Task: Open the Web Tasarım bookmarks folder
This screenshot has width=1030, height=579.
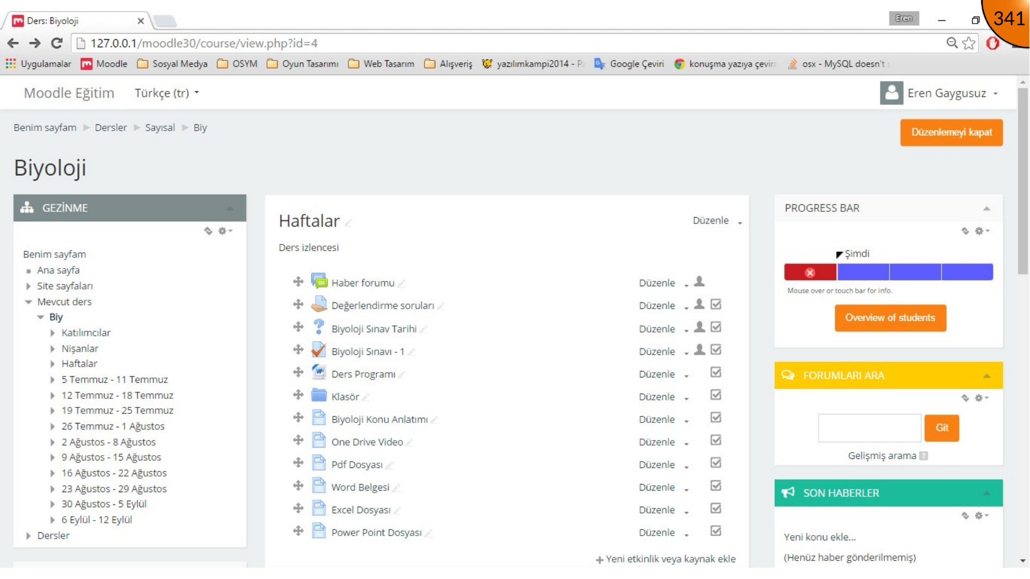Action: click(x=381, y=64)
